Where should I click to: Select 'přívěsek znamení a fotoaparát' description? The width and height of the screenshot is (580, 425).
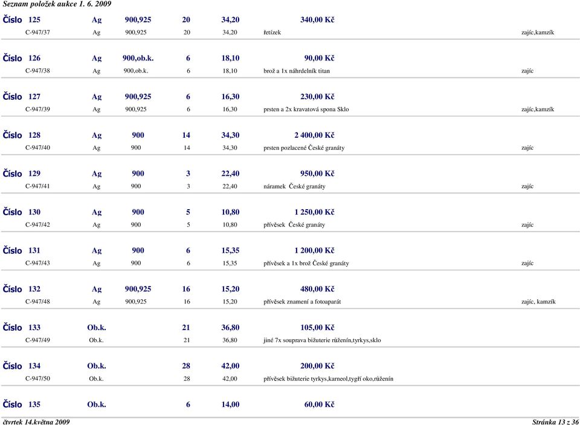pos(302,302)
